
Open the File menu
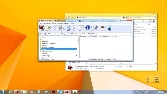pyautogui.click(x=41, y=23)
